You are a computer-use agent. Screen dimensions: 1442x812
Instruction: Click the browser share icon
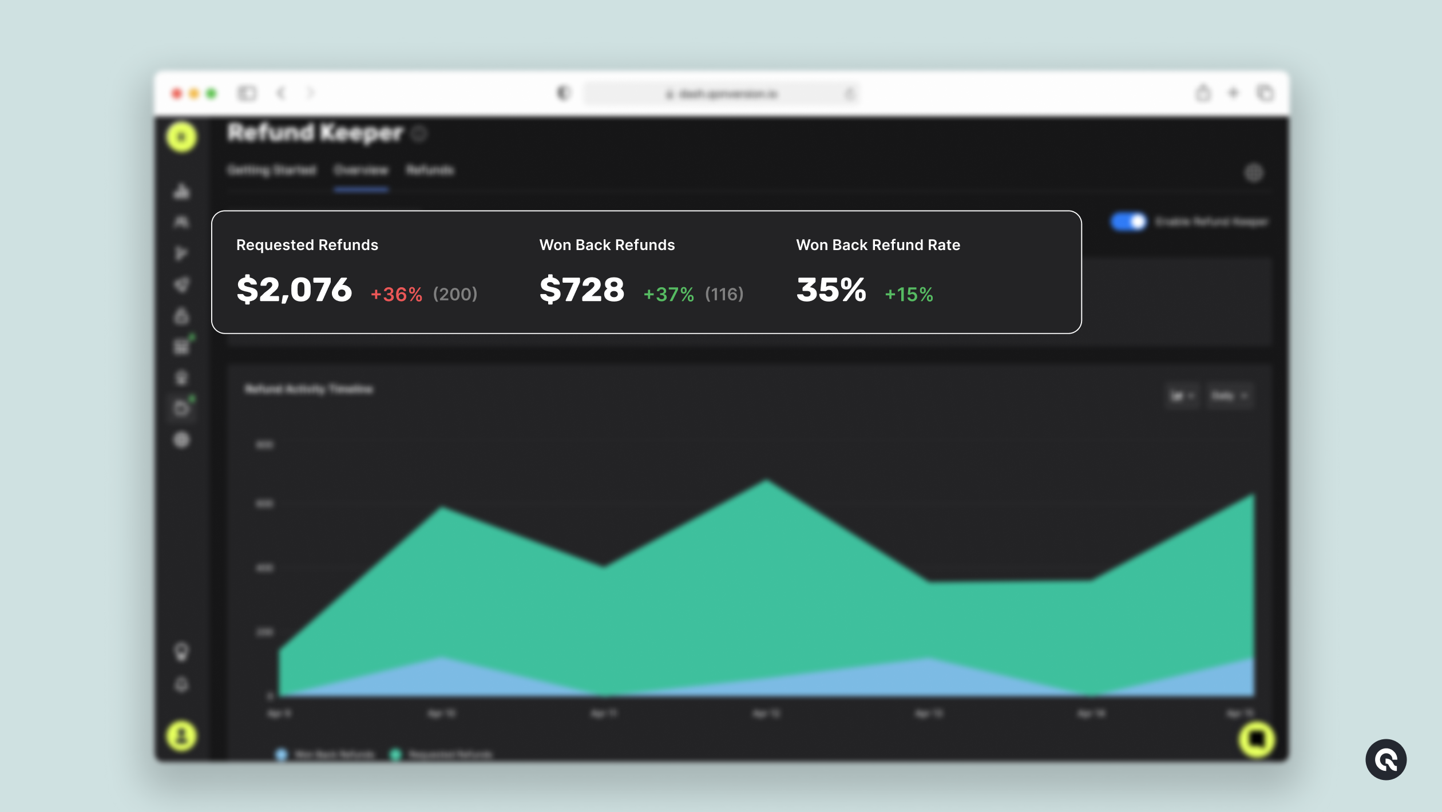(1203, 93)
